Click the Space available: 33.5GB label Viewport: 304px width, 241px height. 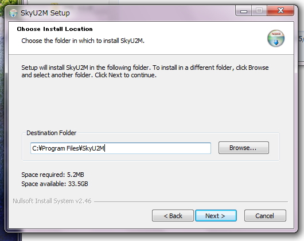tap(54, 184)
